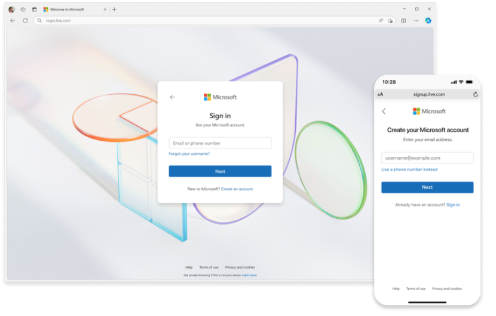
Task: Click Forgot your username link
Action: pos(189,154)
